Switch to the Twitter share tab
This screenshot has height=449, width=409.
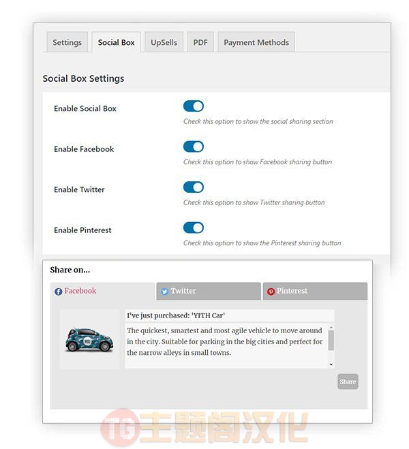(x=209, y=291)
